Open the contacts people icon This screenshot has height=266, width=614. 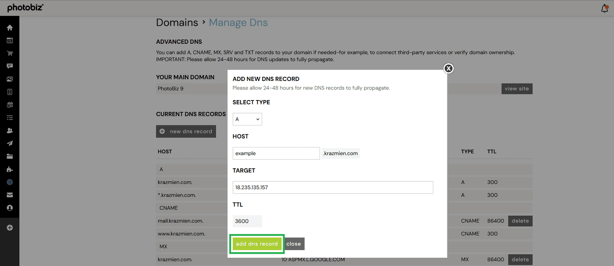click(10, 130)
